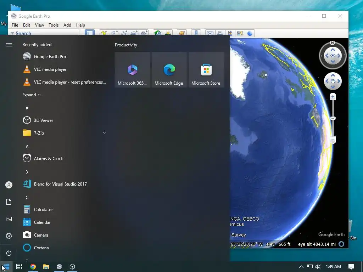Image resolution: width=363 pixels, height=272 pixels.
Task: Open the Add menu
Action: pos(67,25)
